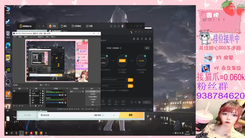The height and width of the screenshot is (138, 245).
Task: Open the GeForce Experience desktop icon
Action: (8, 72)
